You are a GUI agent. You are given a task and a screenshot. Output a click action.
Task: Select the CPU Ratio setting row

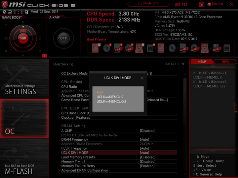click(119, 87)
